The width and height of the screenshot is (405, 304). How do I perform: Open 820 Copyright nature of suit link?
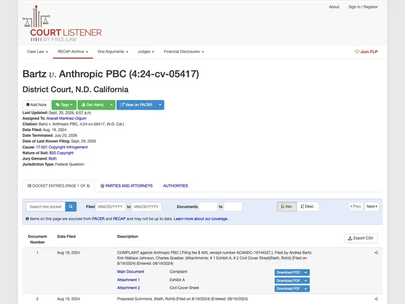pos(61,153)
